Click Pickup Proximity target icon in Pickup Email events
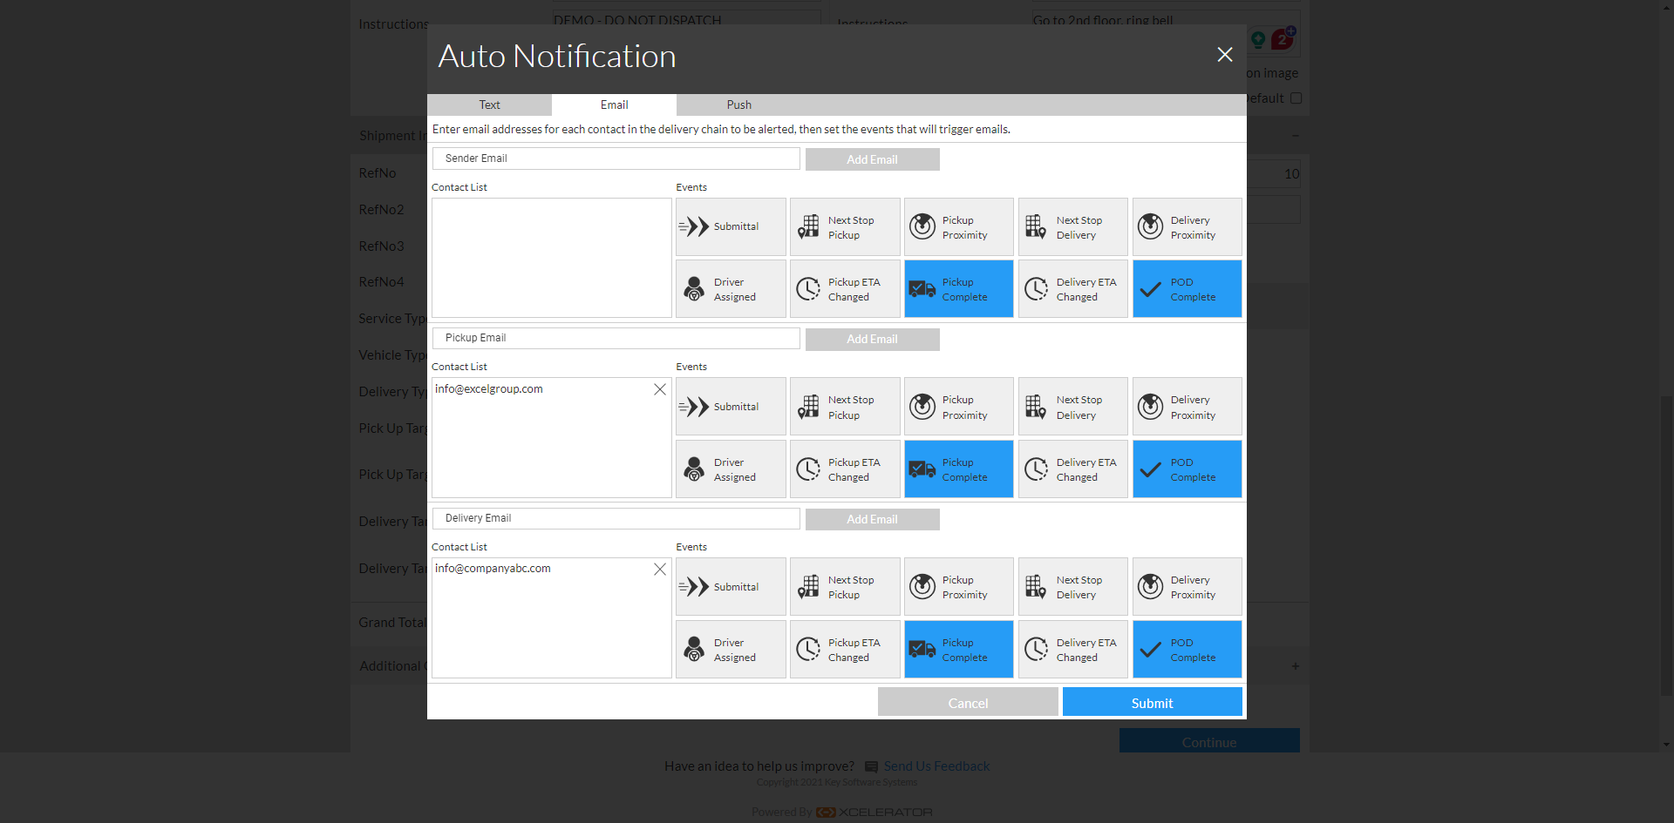 (x=922, y=407)
